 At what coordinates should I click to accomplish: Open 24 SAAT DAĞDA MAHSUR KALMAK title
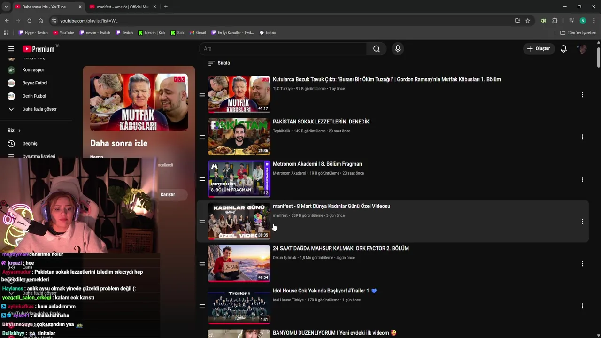pyautogui.click(x=341, y=248)
